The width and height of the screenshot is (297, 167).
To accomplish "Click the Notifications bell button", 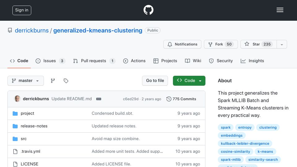I will (x=182, y=44).
